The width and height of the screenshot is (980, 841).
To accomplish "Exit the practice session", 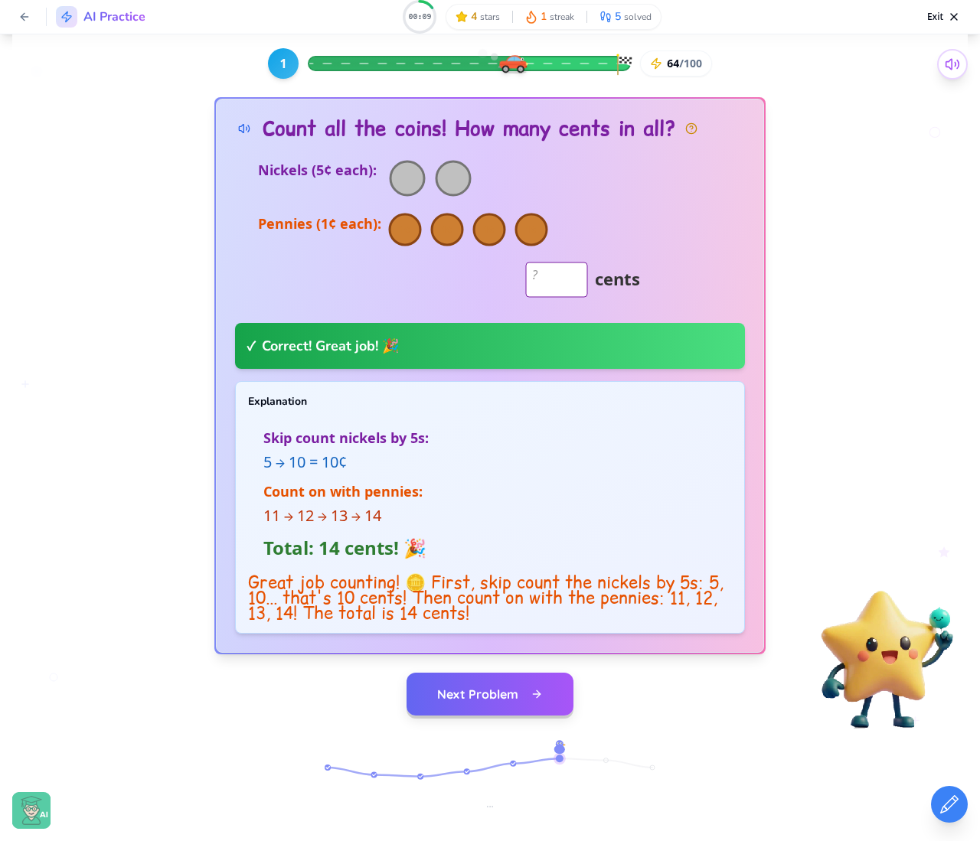I will (x=942, y=17).
